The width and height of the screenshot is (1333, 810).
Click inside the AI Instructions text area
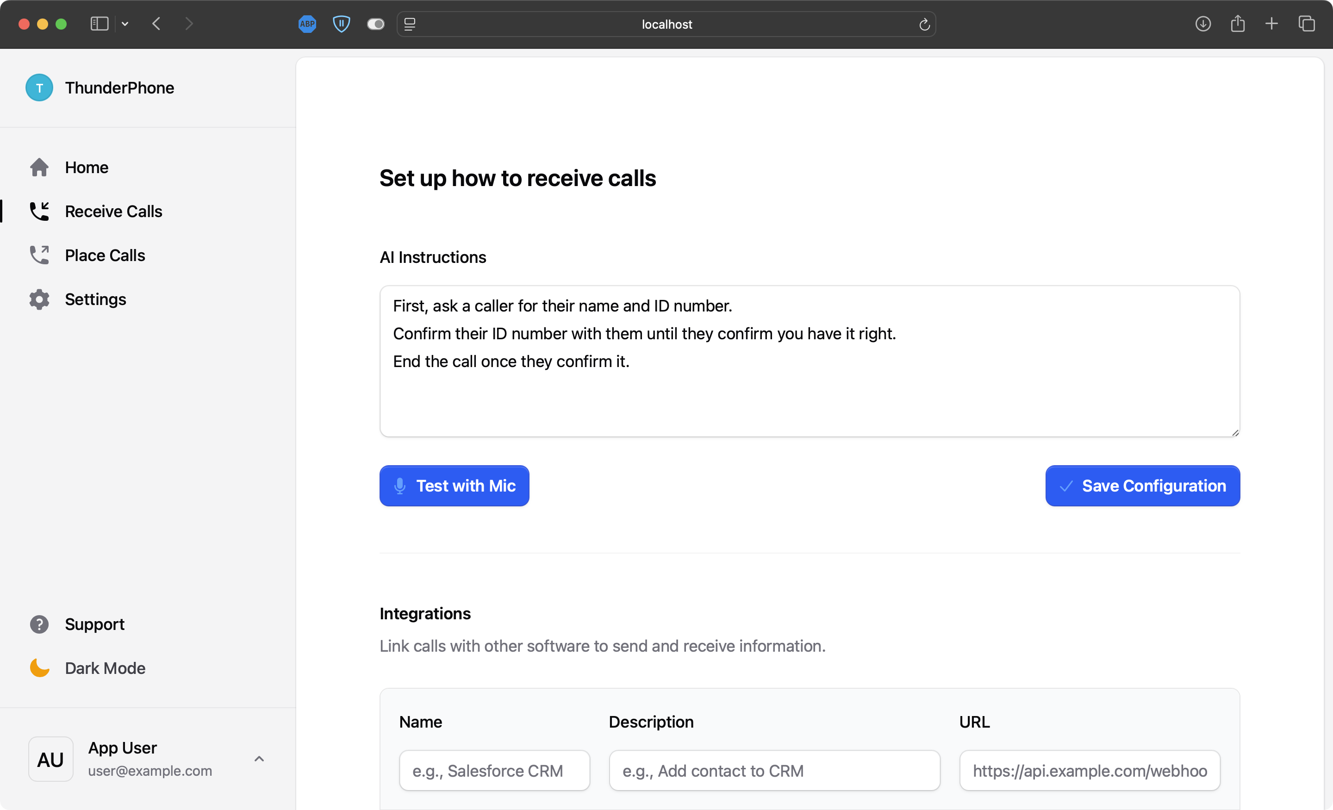[x=810, y=361]
